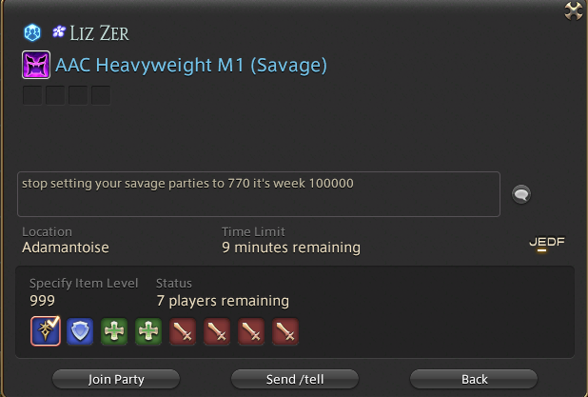Click the first empty objective square
Viewport: 588px width, 397px height.
pos(32,95)
